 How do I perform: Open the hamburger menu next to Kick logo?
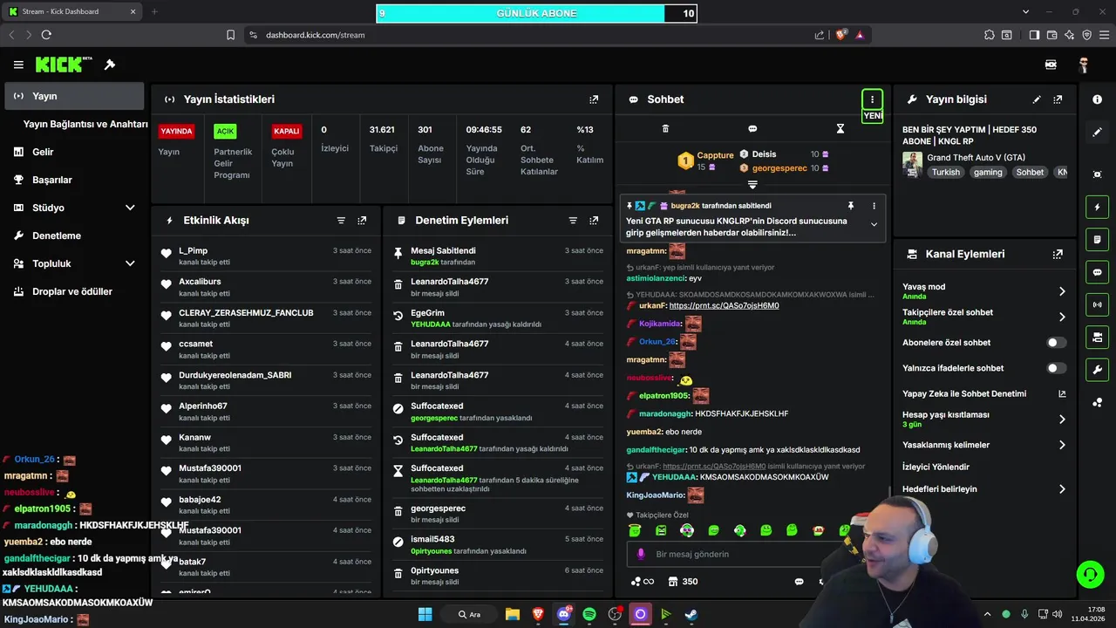click(x=18, y=65)
